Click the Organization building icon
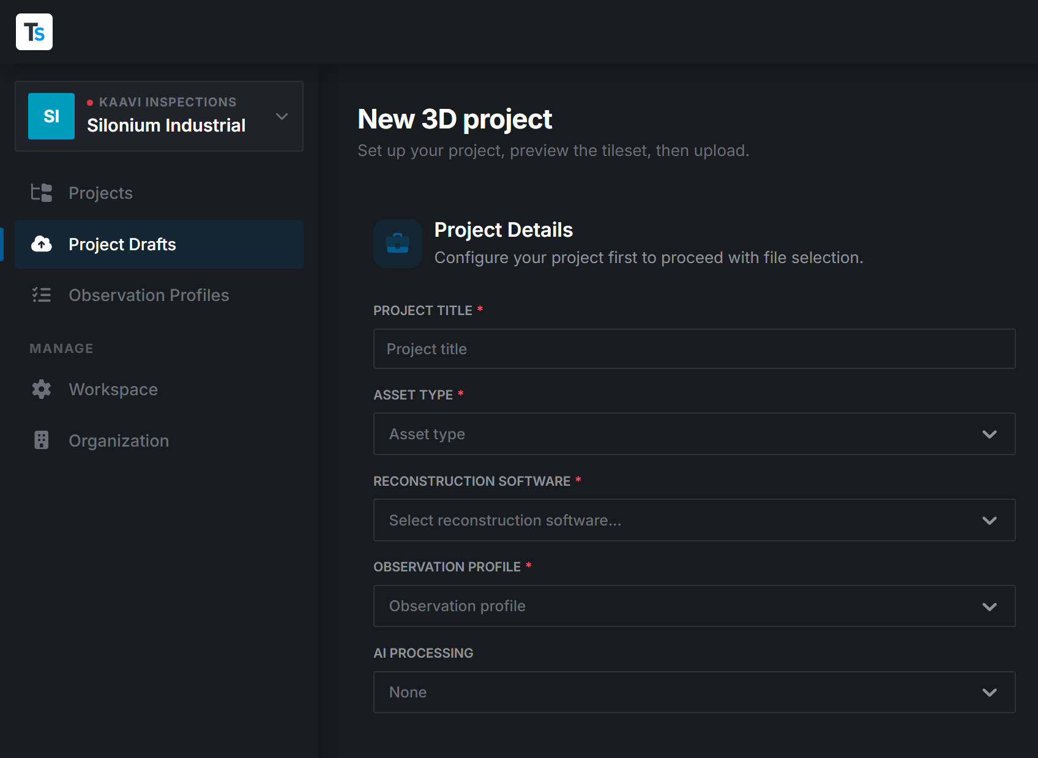This screenshot has width=1038, height=758. (x=42, y=440)
